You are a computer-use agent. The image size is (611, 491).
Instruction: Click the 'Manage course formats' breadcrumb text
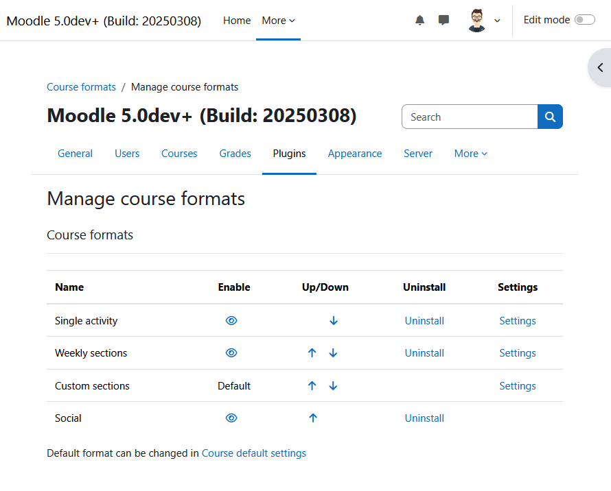tap(184, 87)
